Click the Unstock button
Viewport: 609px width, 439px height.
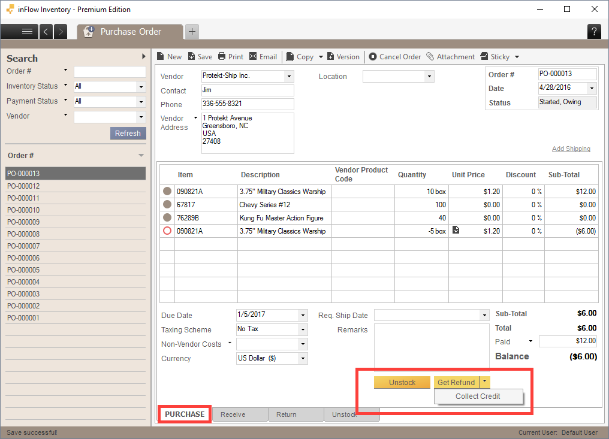[402, 382]
